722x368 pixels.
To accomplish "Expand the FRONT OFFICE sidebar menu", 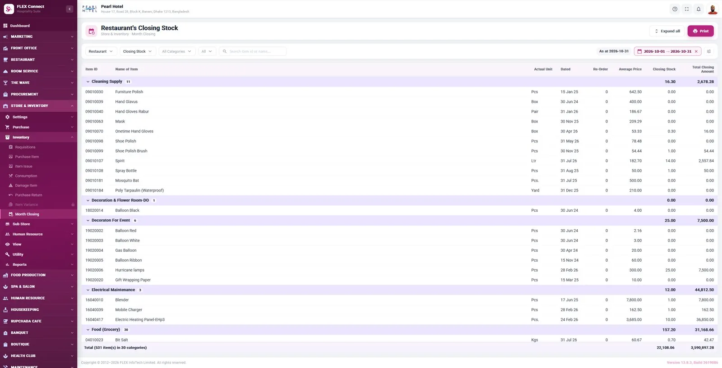I will tap(38, 48).
